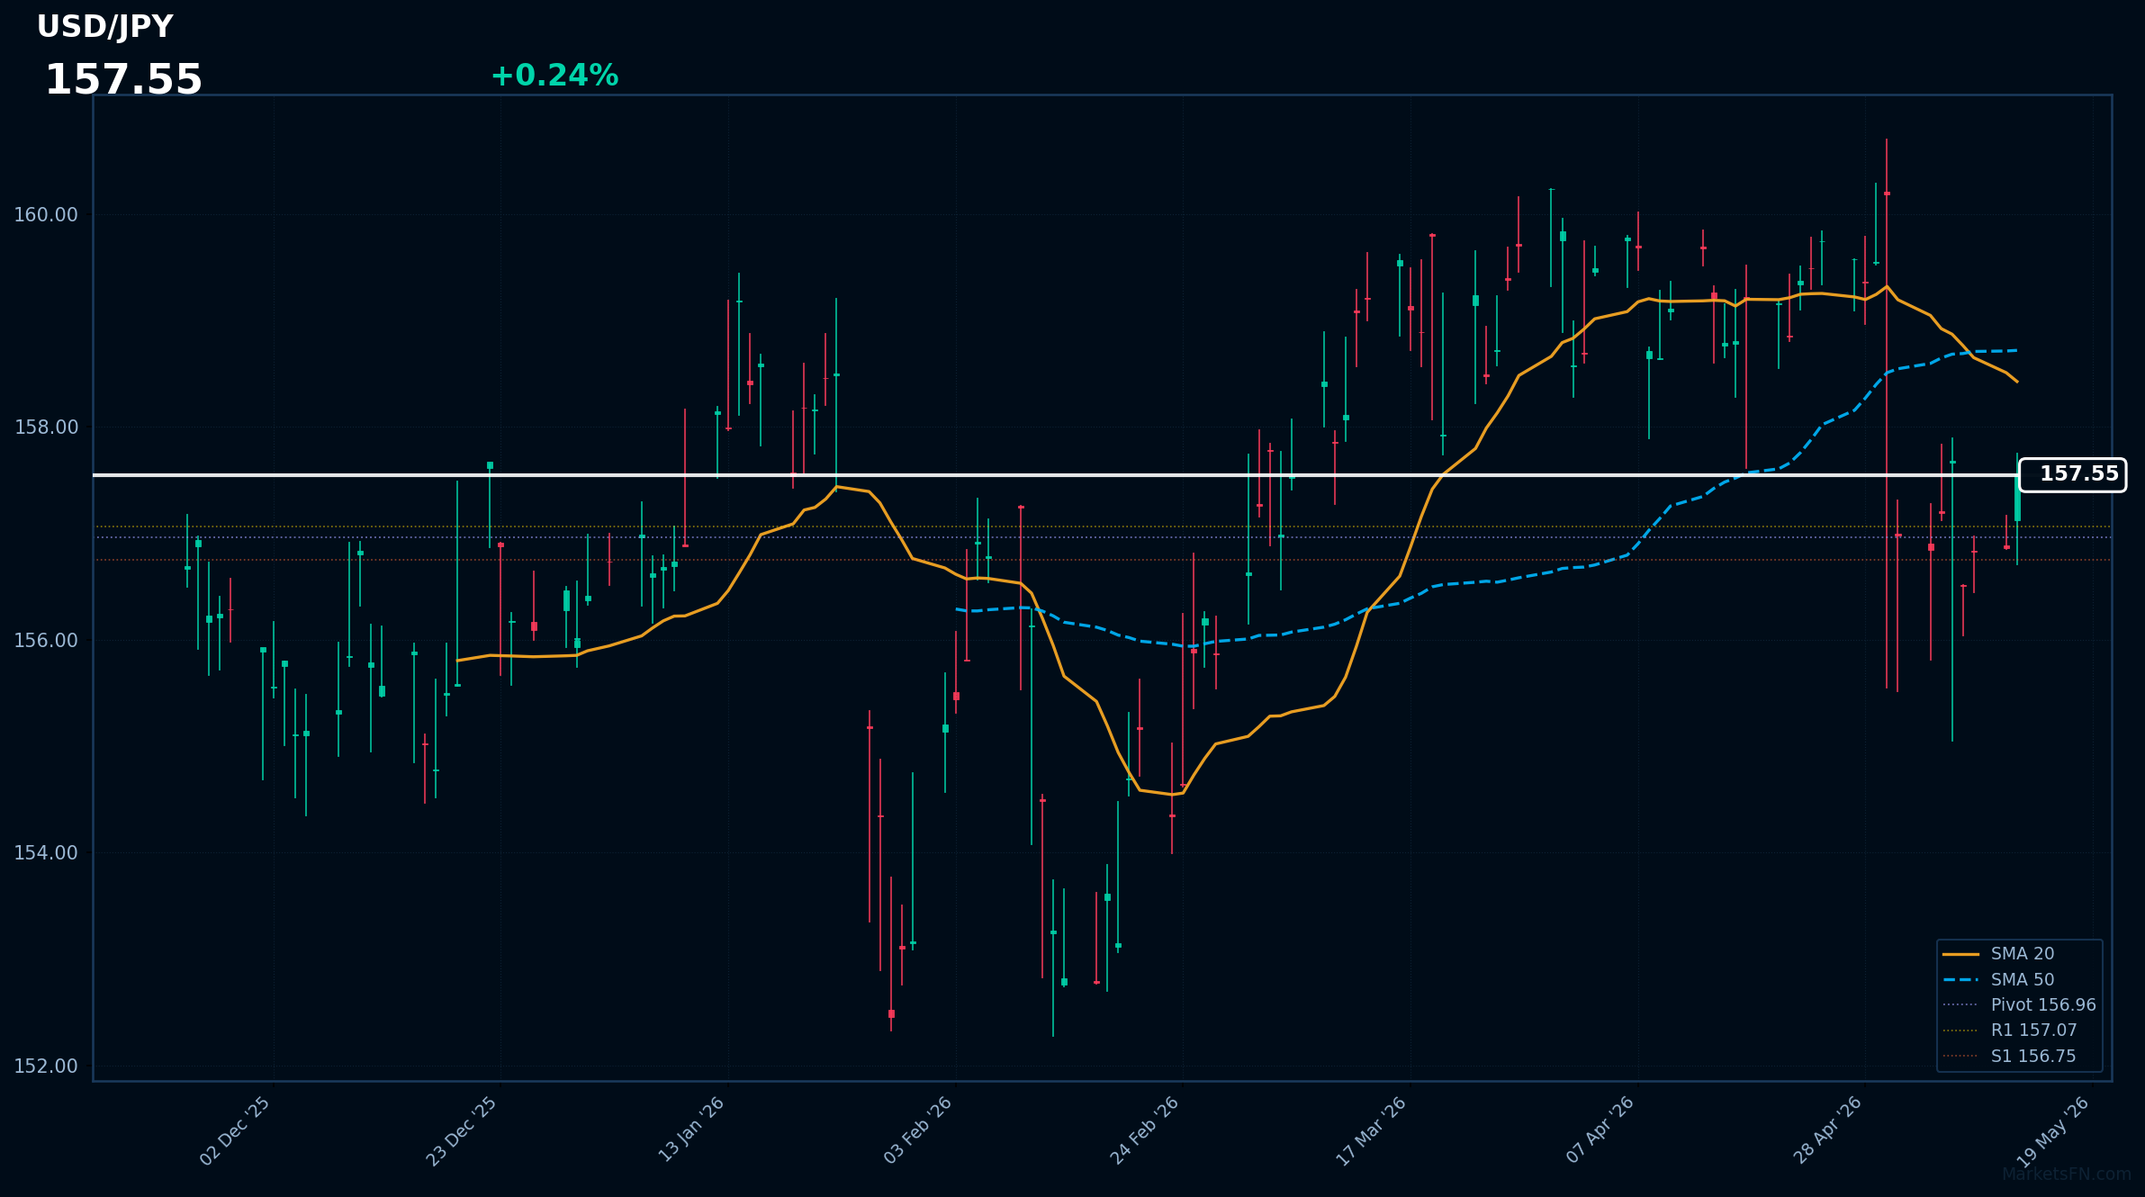Click the blue dashed SMA 50 sample in the legend

[1960, 980]
